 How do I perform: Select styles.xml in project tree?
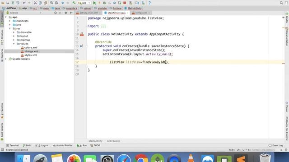click(x=29, y=55)
